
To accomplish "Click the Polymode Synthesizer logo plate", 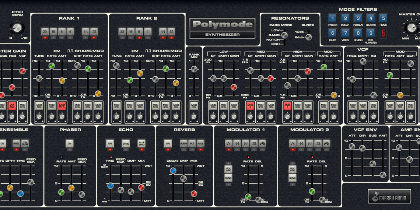I will pyautogui.click(x=222, y=28).
